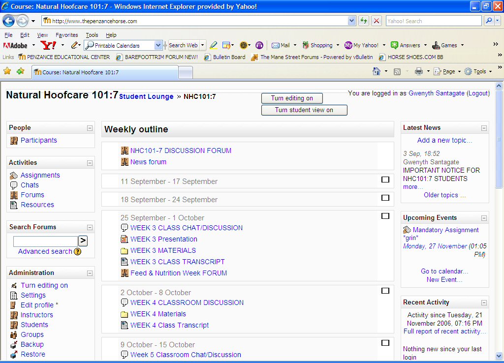Click the browser Home icon
Viewport: 504px width, 363px height.
pos(377,72)
